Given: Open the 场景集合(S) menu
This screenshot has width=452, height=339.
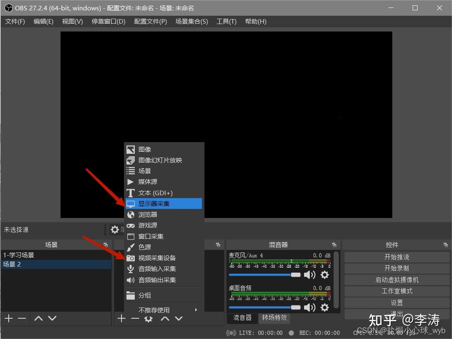Looking at the screenshot, I should [x=192, y=22].
